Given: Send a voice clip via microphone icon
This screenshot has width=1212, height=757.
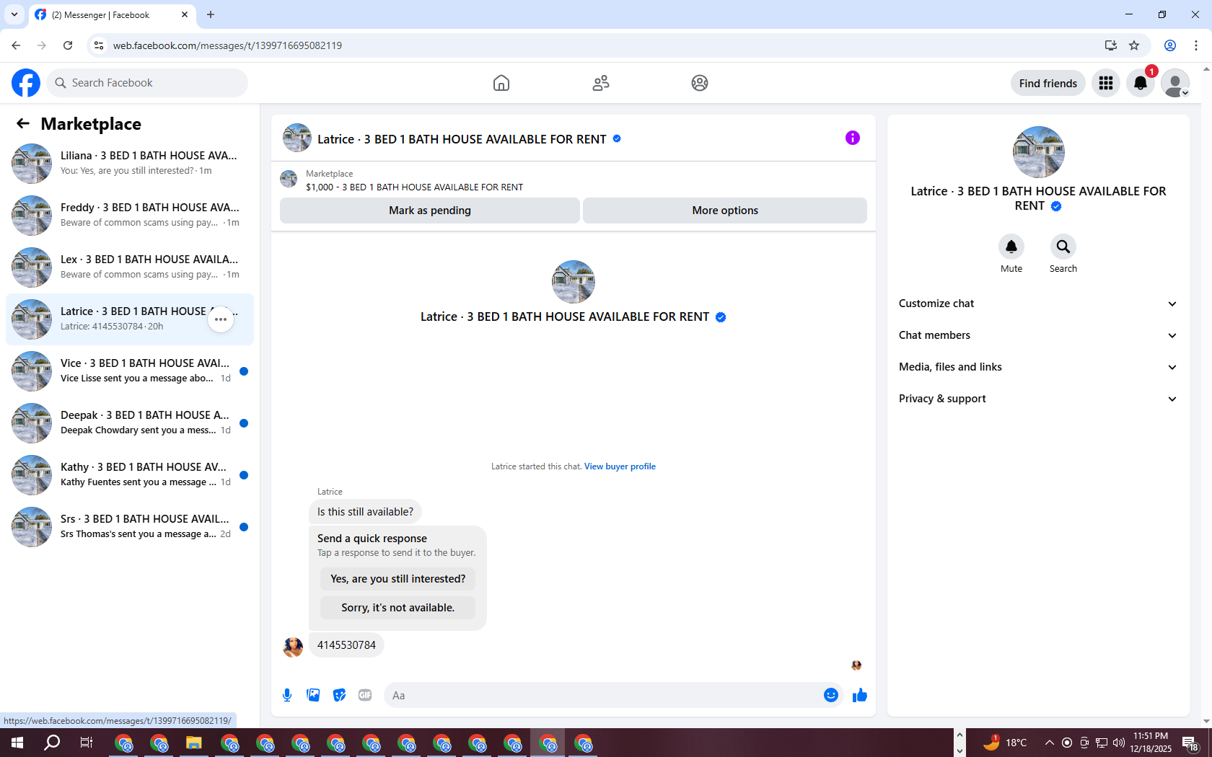Looking at the screenshot, I should click(x=287, y=695).
